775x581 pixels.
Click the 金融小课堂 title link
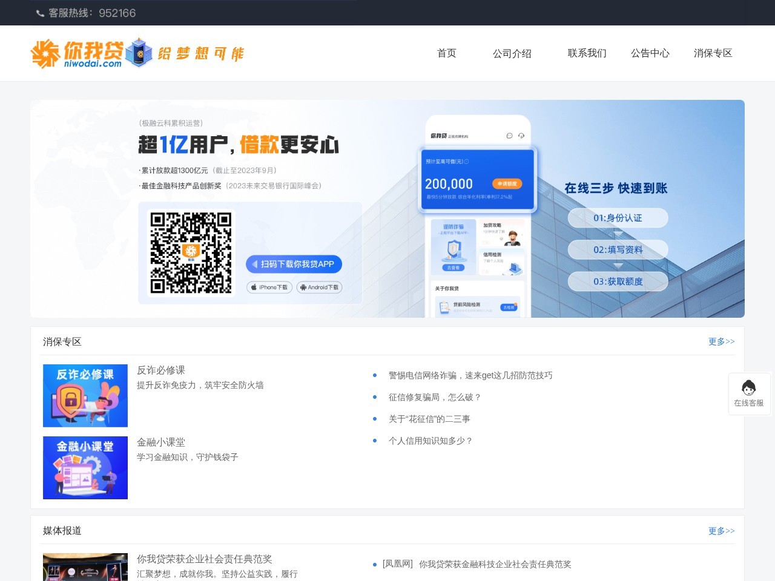pyautogui.click(x=161, y=442)
